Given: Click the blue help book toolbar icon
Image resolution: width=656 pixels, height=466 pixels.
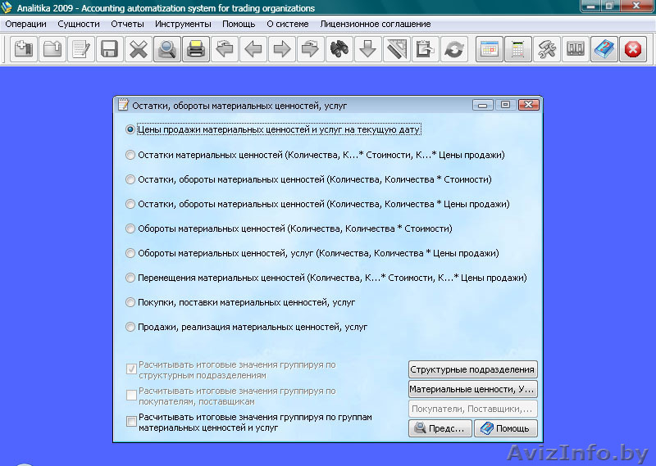Looking at the screenshot, I should 604,50.
